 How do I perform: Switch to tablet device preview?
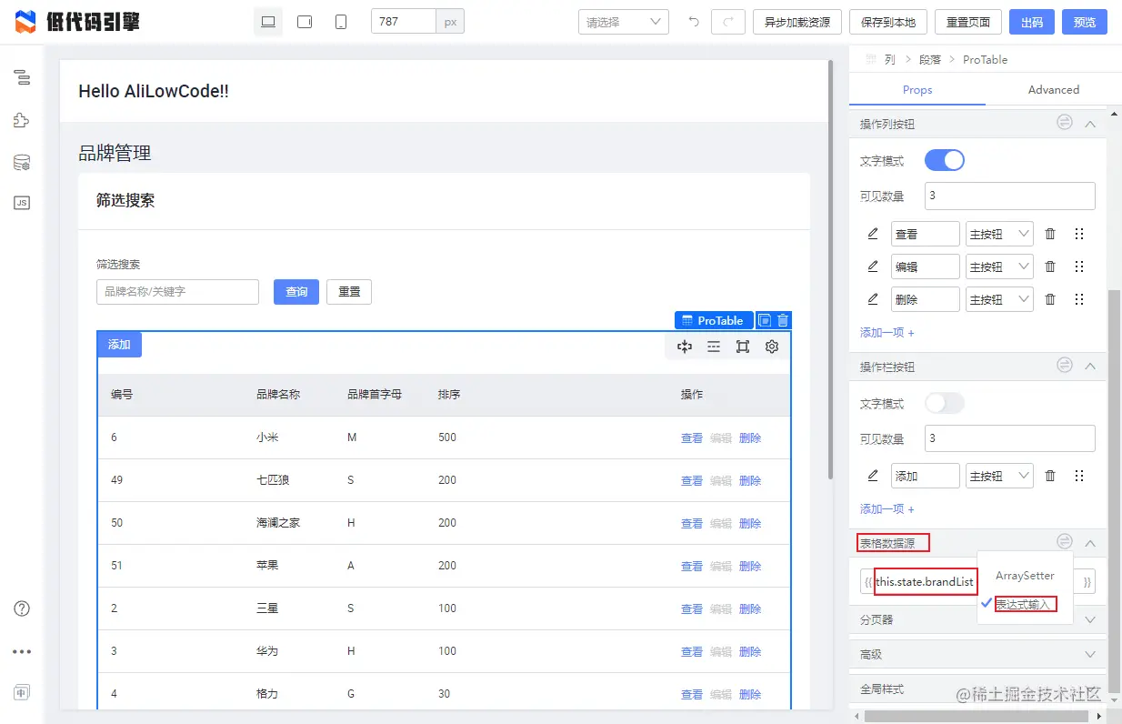point(305,22)
